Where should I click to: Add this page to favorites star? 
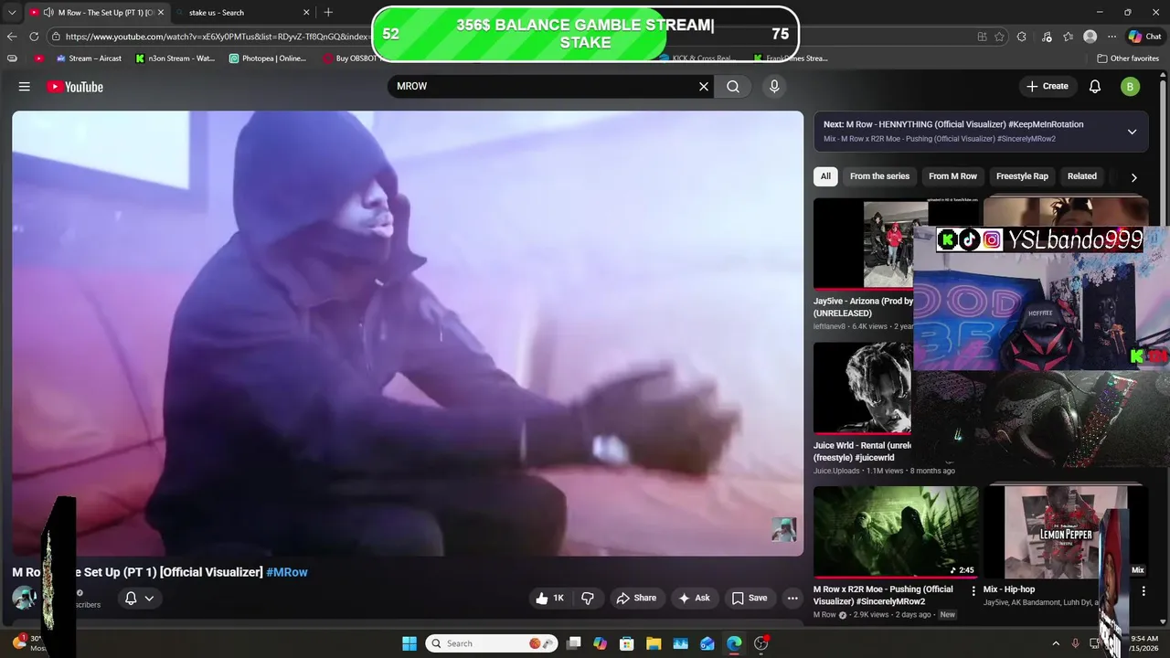[x=999, y=37]
